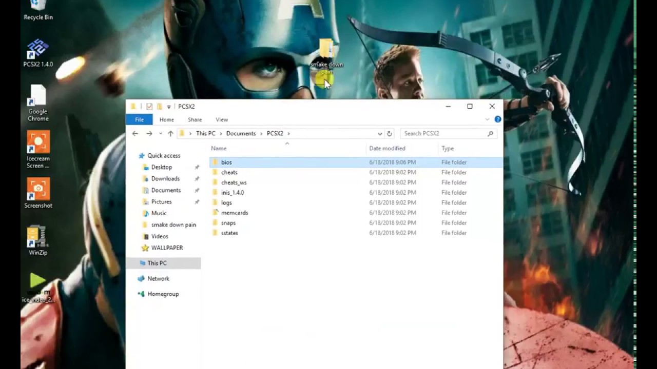Expand the ribbon with the chevron arrow
Screen dimensions: 657x369
tap(487, 119)
